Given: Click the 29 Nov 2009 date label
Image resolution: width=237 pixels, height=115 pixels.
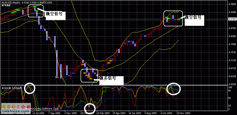Looking at the screenshot, I should pos(183,113).
